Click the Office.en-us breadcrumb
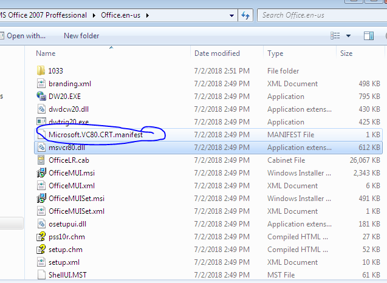This screenshot has height=283, width=387. [120, 15]
